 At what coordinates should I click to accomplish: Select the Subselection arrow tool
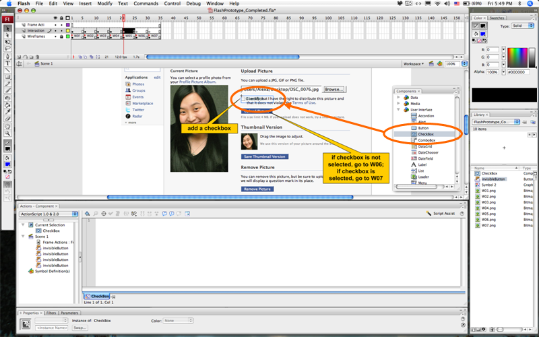(x=7, y=36)
